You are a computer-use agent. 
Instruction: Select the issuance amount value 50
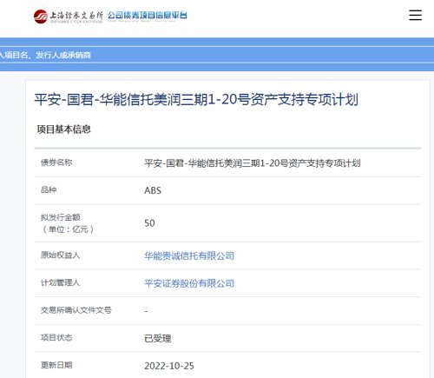tap(149, 223)
